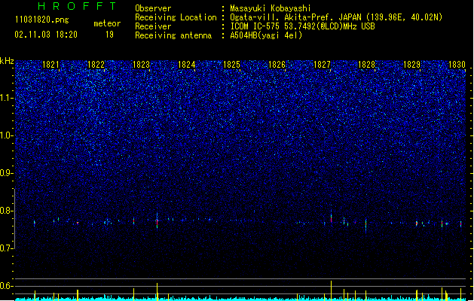Click the 1822 time marker
Image resolution: width=474 pixels, height=301 pixels.
tap(96, 65)
